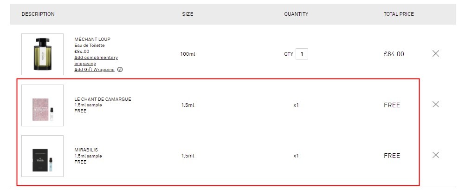The width and height of the screenshot is (459, 190).
Task: Add complimentary engraving to Méchant Loup
Action: (x=96, y=60)
